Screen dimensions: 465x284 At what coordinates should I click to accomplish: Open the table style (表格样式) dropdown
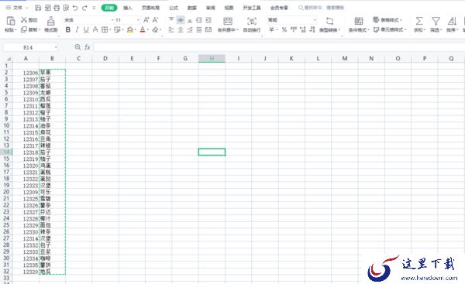coord(387,20)
